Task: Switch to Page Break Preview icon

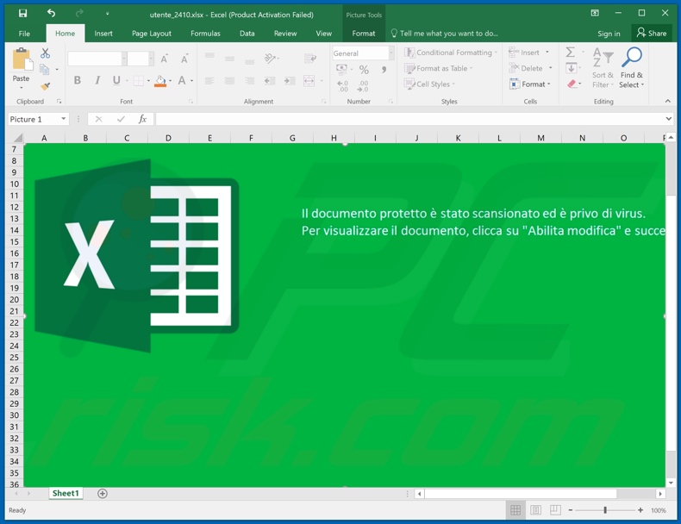Action: [555, 510]
